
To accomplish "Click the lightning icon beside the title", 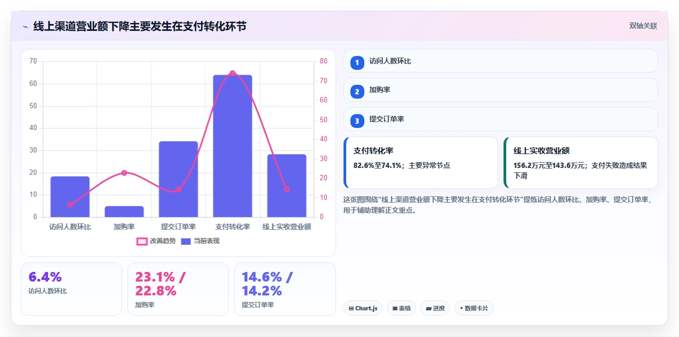I will (25, 26).
